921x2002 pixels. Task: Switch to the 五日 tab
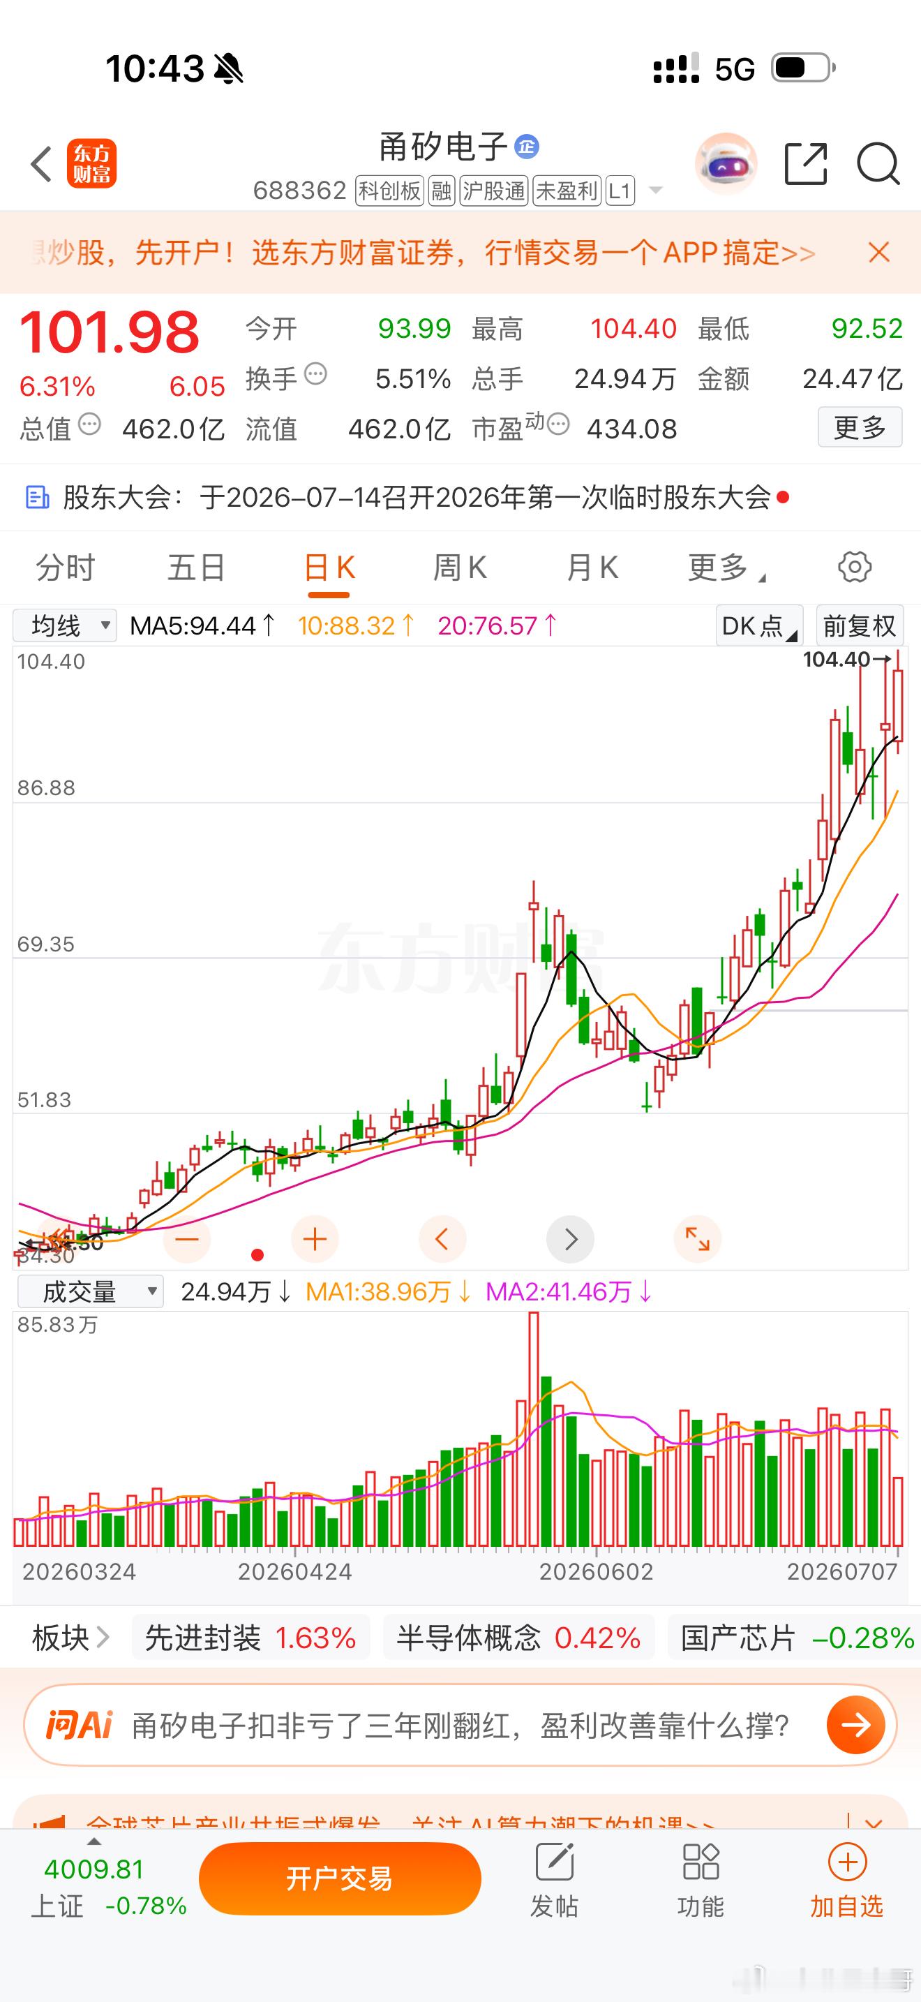tap(197, 568)
